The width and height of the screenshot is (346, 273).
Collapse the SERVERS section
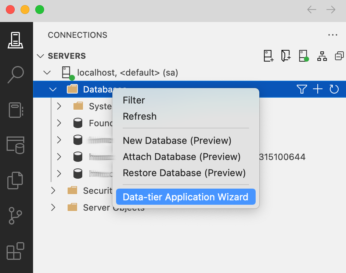click(40, 56)
